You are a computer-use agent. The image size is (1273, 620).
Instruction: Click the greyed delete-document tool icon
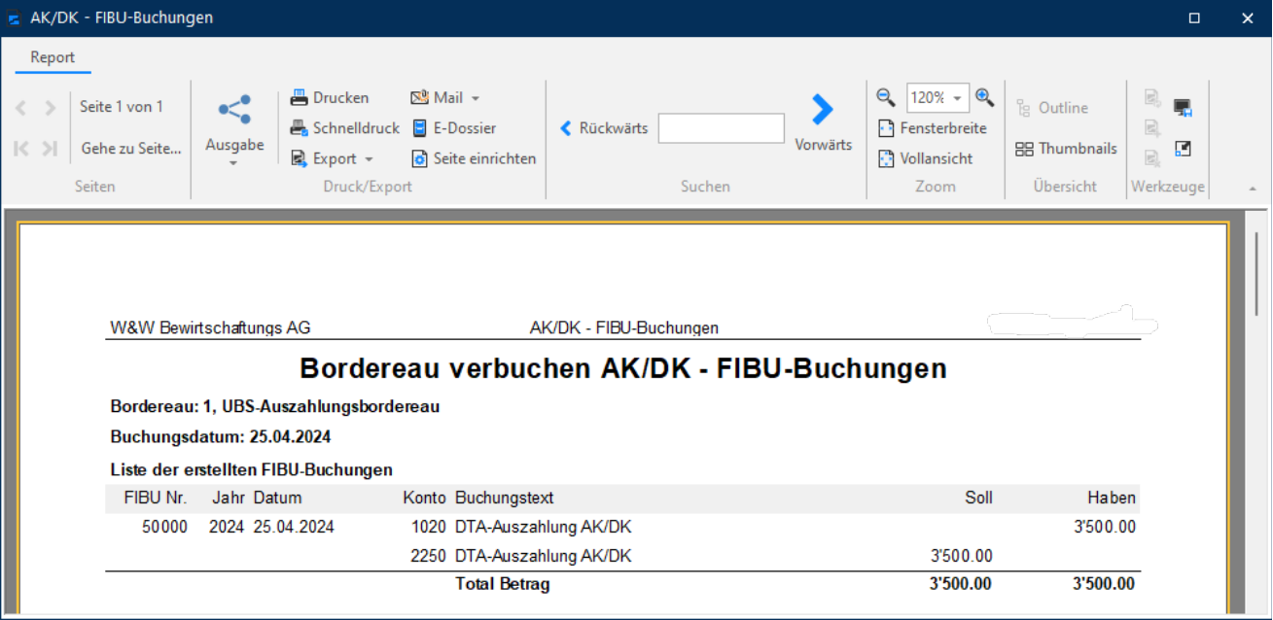click(x=1152, y=157)
